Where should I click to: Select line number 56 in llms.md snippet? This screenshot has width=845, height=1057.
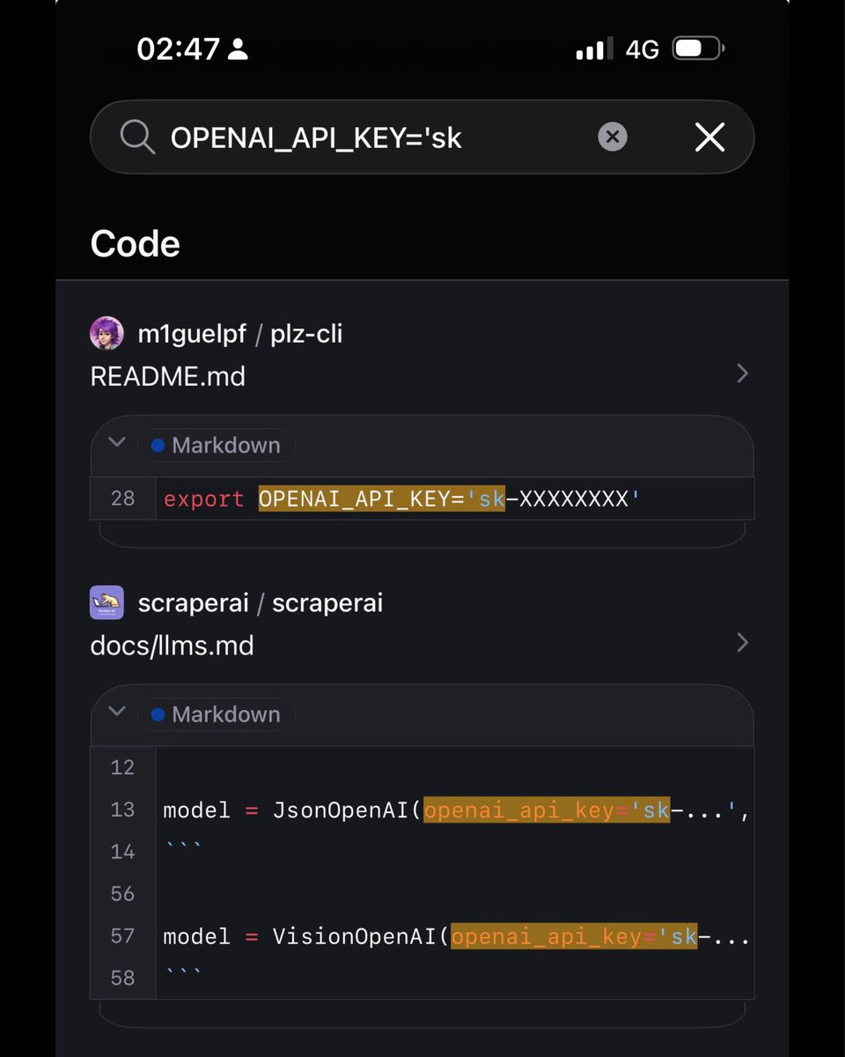123,894
